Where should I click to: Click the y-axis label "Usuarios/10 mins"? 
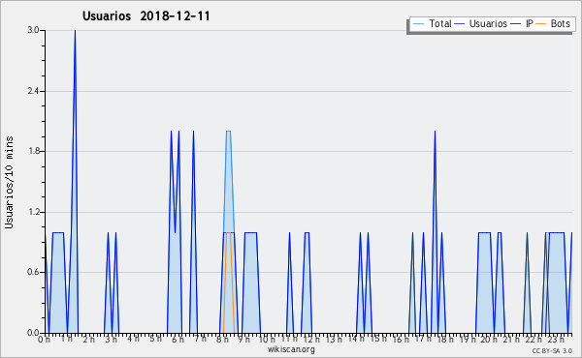tap(9, 183)
